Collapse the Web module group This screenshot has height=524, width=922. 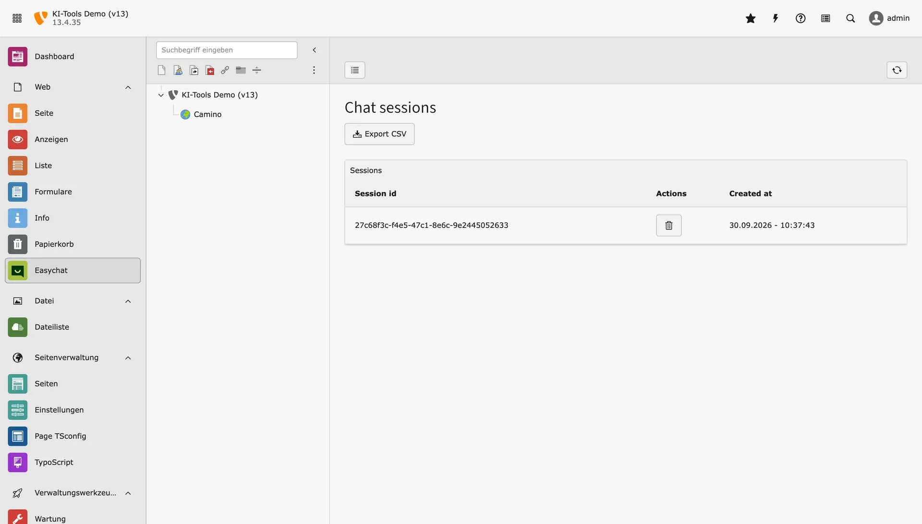[73, 87]
